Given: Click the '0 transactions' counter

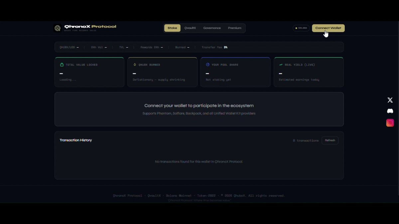Looking at the screenshot, I should coord(306,140).
